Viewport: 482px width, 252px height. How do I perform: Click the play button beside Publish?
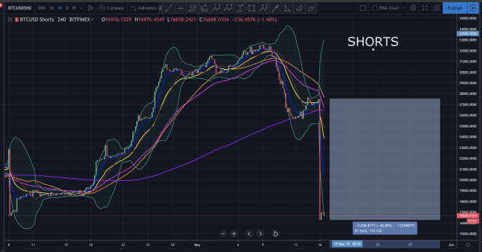[x=472, y=8]
